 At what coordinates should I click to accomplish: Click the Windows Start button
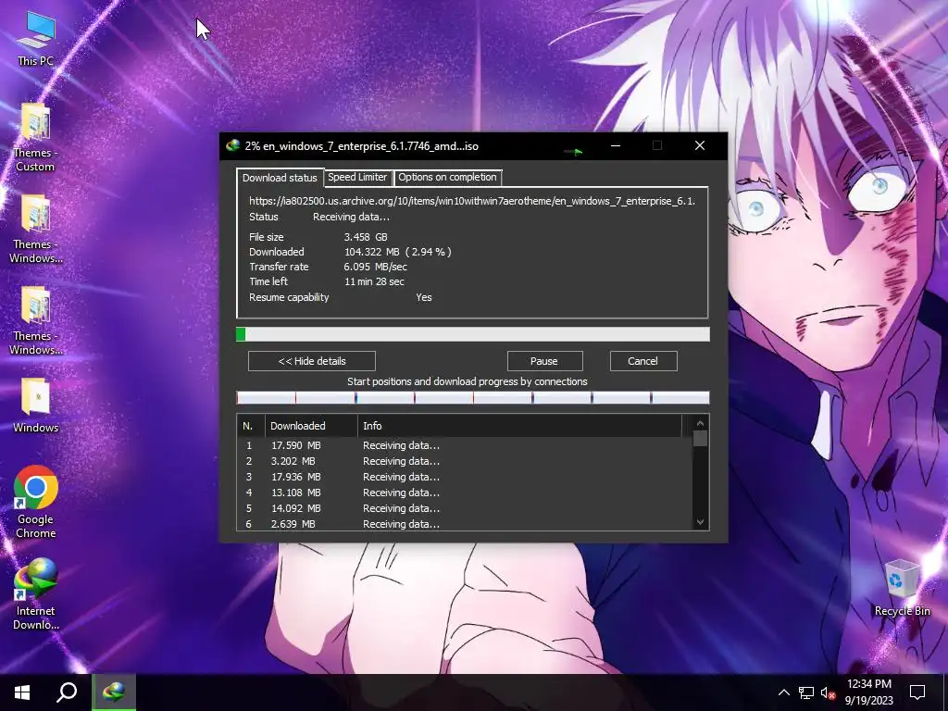click(22, 692)
